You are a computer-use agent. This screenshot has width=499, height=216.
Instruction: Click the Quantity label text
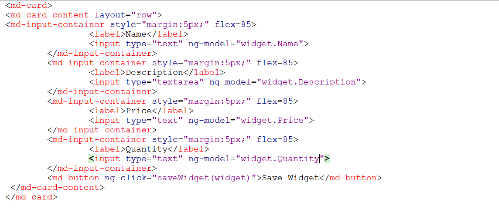click(x=147, y=148)
